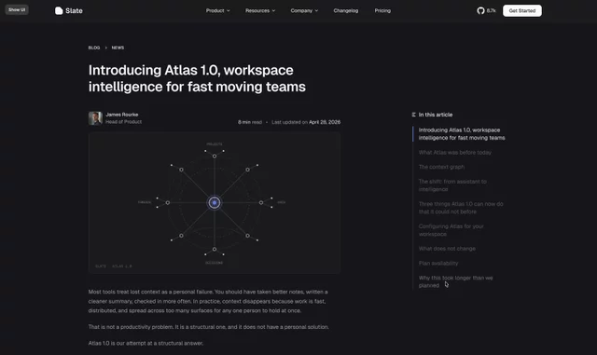Expand the Company dropdown menu

click(304, 10)
